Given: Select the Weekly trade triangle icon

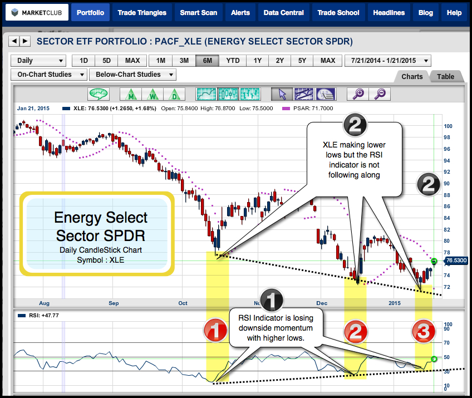Looking at the screenshot, I should [153, 94].
